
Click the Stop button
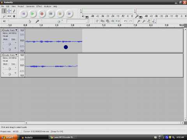[60, 14]
